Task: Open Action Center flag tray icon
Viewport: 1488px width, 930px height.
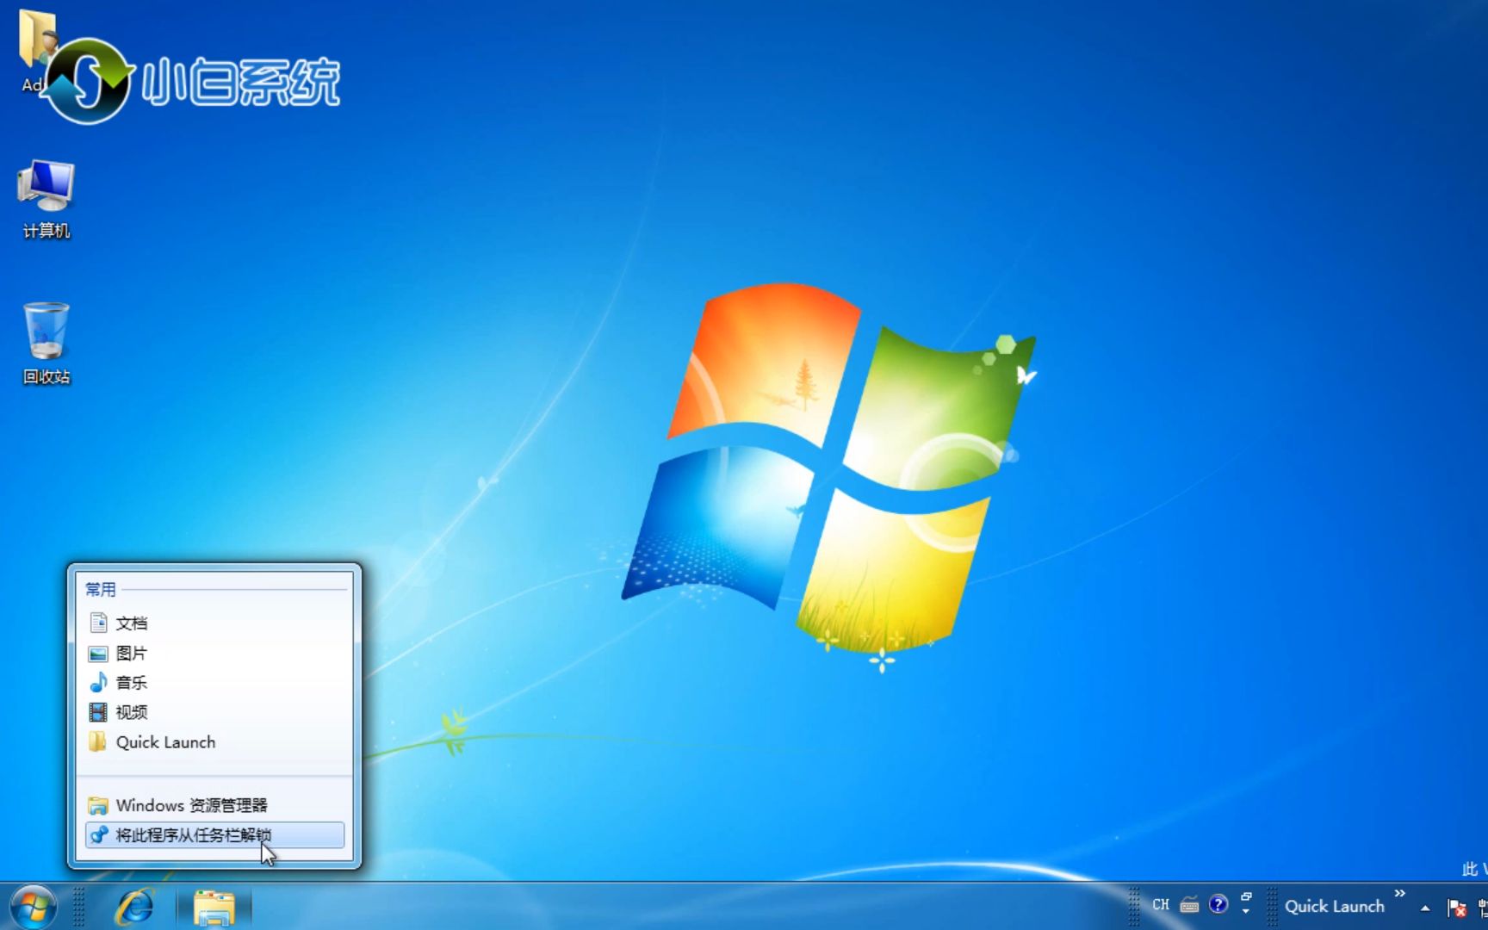Action: click(x=1457, y=908)
